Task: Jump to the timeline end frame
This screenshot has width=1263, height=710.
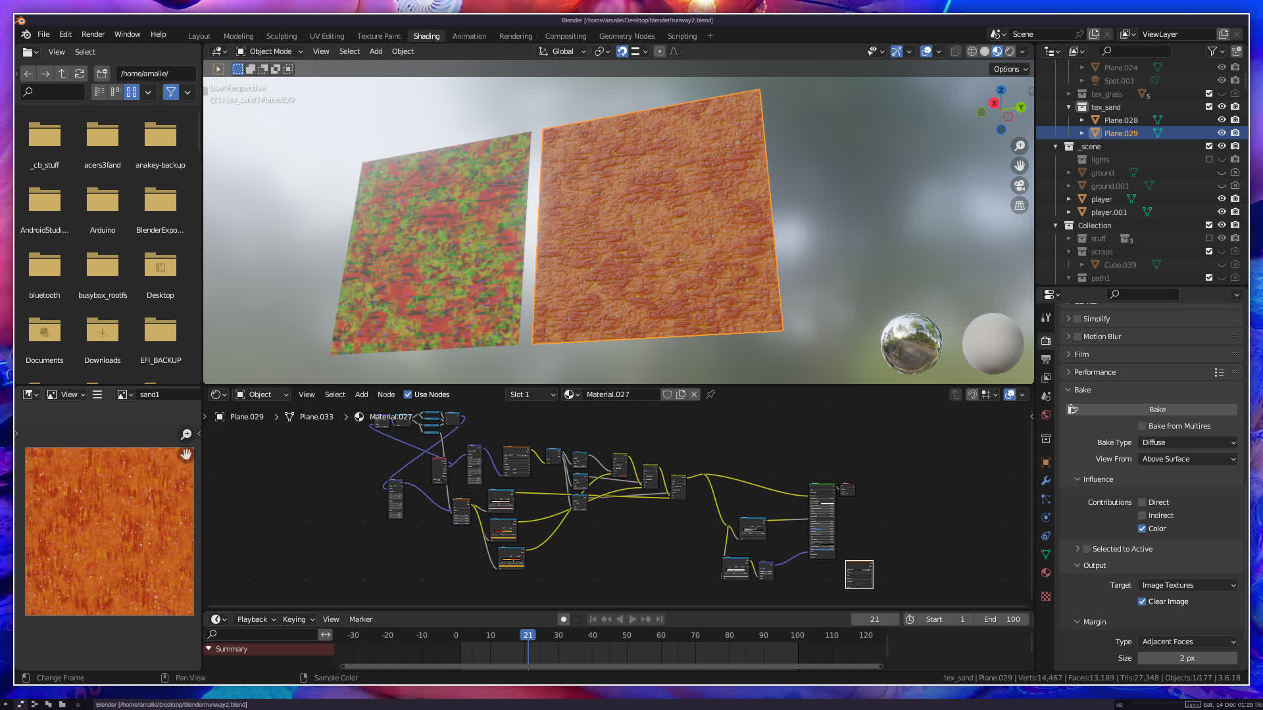Action: [x=659, y=619]
